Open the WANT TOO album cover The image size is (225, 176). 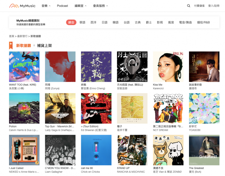click(24, 67)
